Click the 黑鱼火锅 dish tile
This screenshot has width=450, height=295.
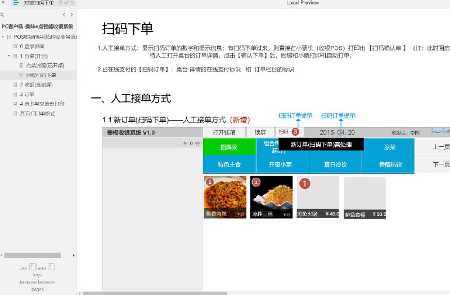point(318,197)
